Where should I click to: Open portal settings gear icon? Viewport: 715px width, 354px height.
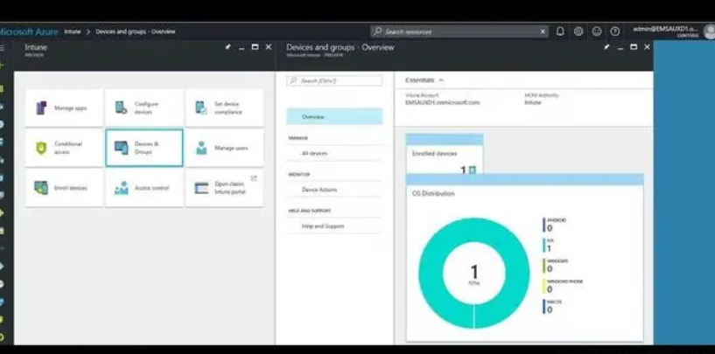pos(578,31)
